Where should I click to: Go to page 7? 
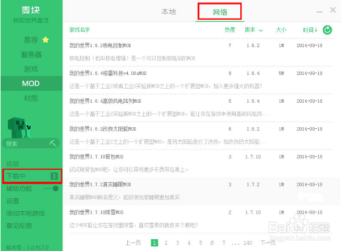coord(224,242)
